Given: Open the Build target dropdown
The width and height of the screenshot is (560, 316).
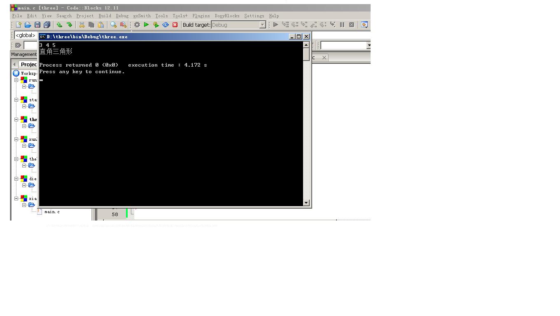Looking at the screenshot, I should (x=262, y=25).
